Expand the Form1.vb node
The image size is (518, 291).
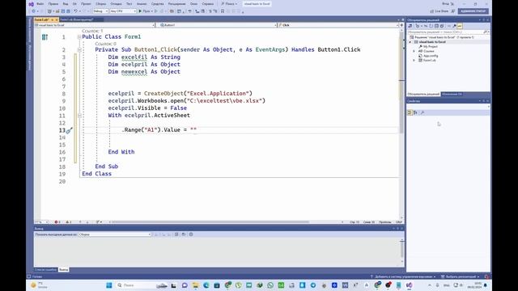pos(414,61)
